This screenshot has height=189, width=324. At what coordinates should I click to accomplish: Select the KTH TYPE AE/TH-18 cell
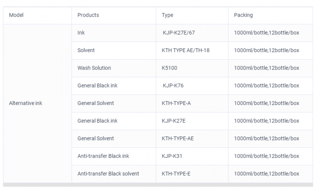pyautogui.click(x=192, y=51)
